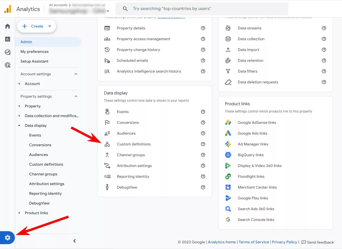Open help for Data import
The height and width of the screenshot is (249, 342).
point(324,50)
